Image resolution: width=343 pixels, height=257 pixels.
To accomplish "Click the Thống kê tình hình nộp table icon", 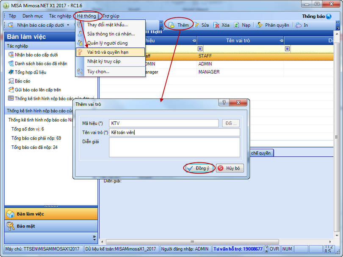I will [11, 98].
